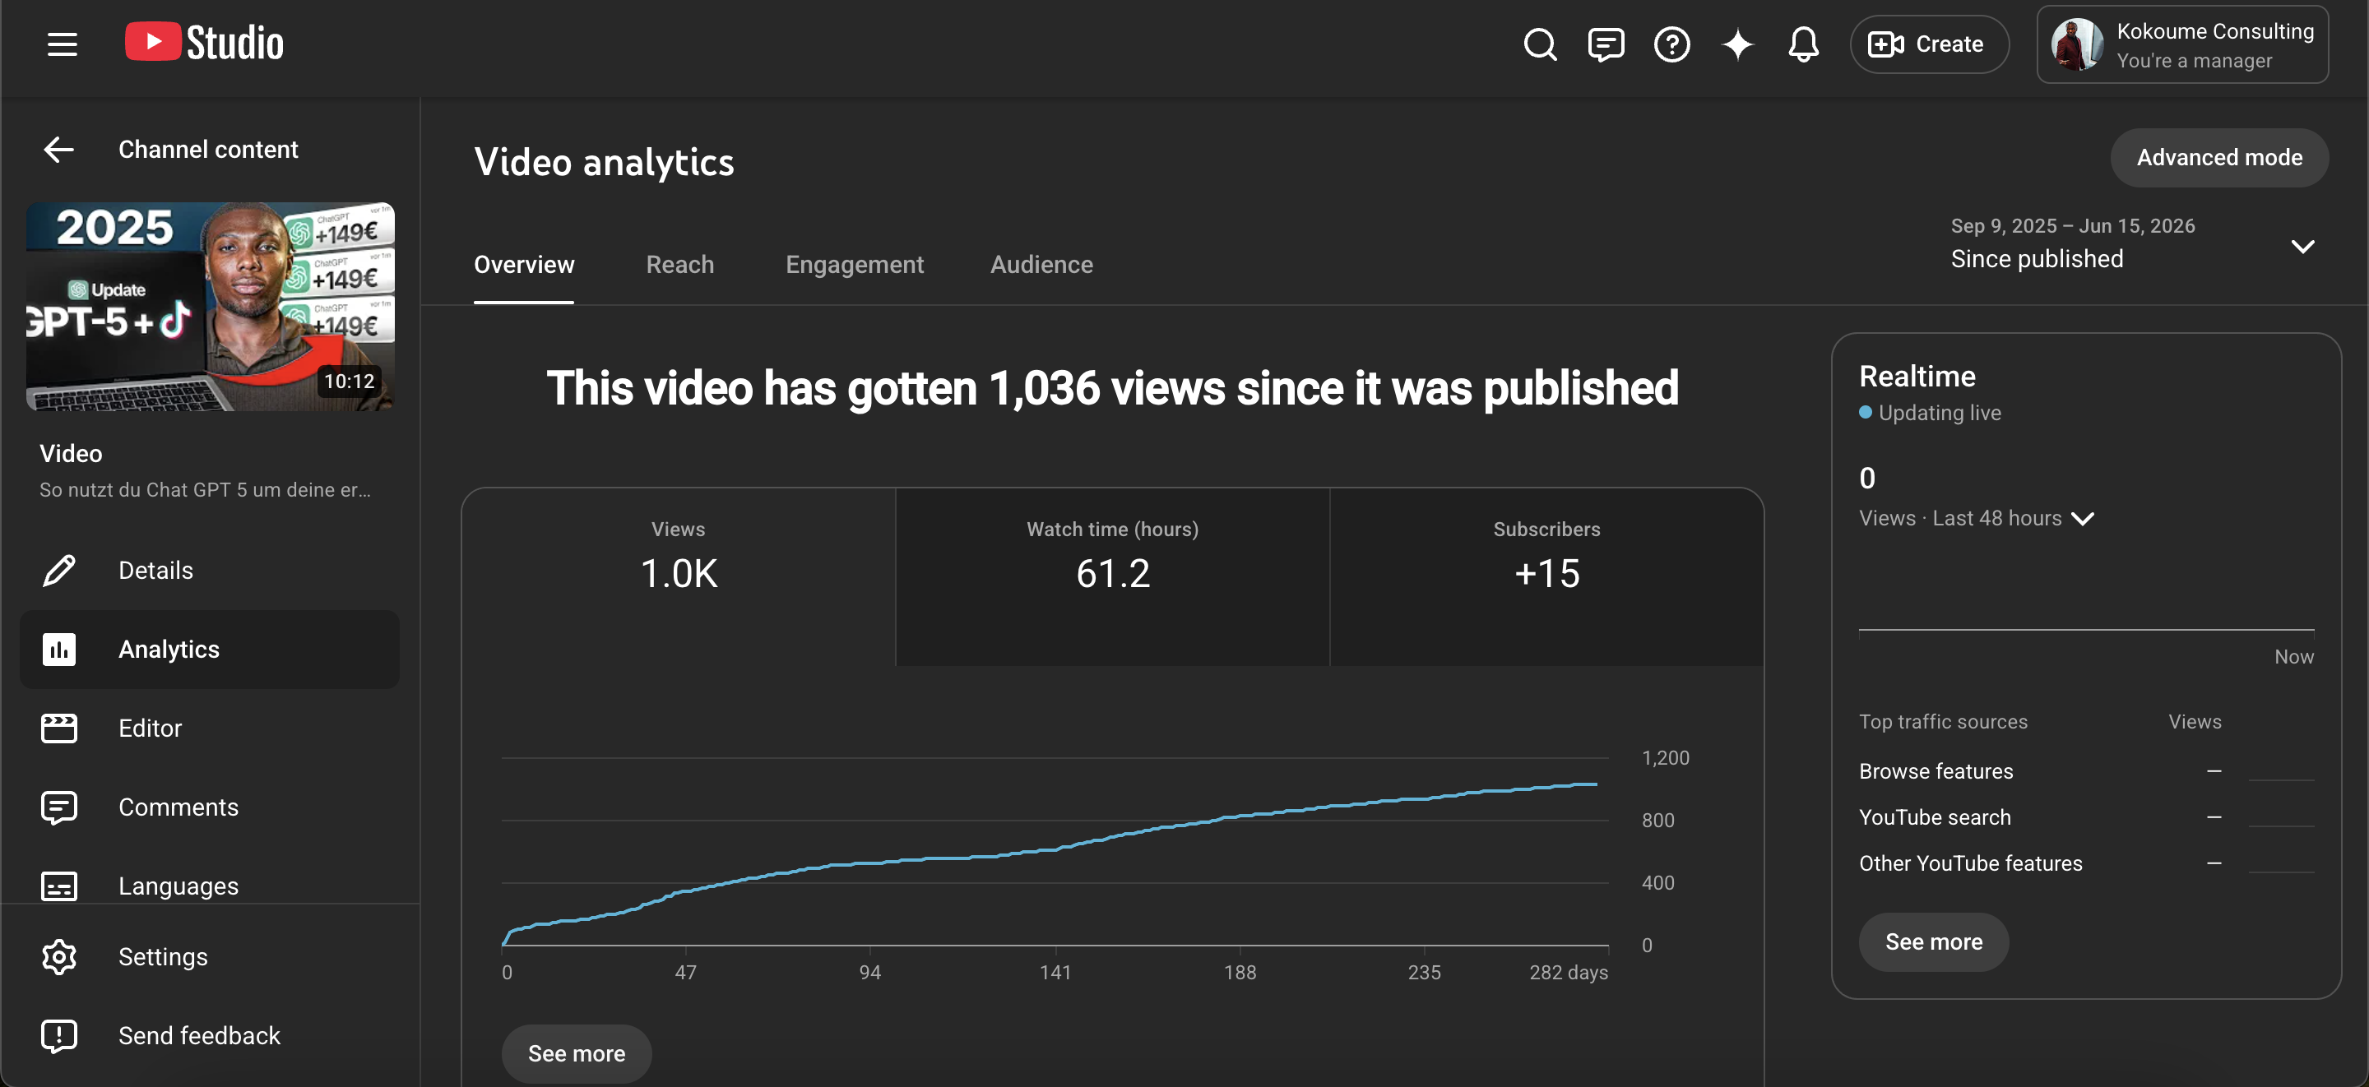The height and width of the screenshot is (1087, 2369).
Task: Switch to the Engagement tab
Action: pos(855,264)
